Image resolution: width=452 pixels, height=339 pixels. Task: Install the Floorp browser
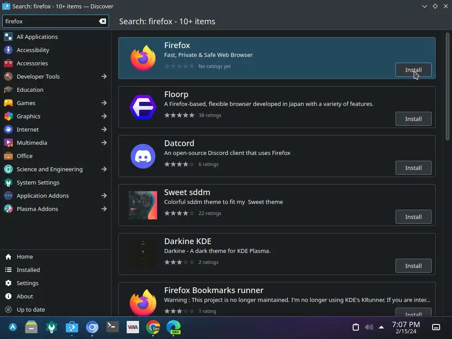point(413,119)
